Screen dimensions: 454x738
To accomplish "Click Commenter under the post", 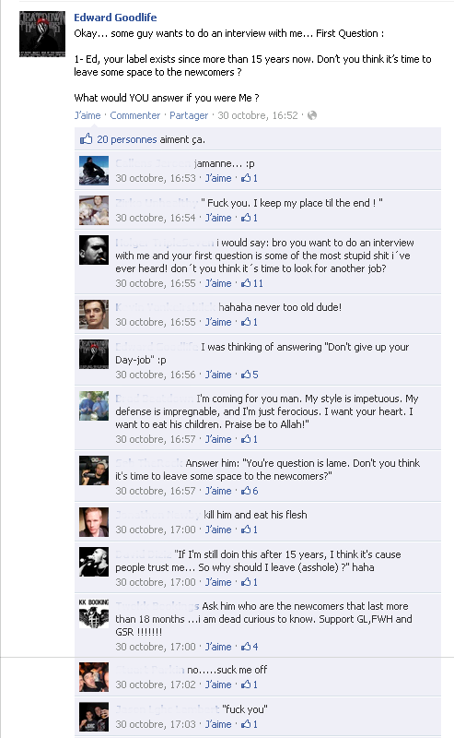I will (x=134, y=115).
